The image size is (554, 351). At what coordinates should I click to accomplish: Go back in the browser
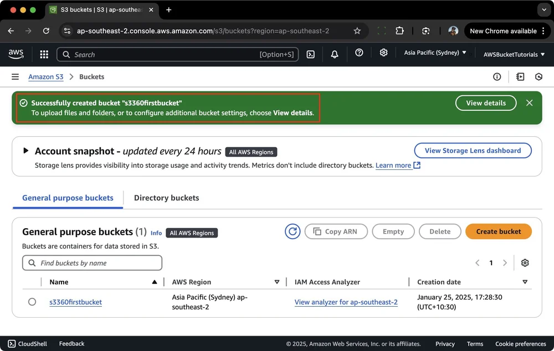click(11, 31)
